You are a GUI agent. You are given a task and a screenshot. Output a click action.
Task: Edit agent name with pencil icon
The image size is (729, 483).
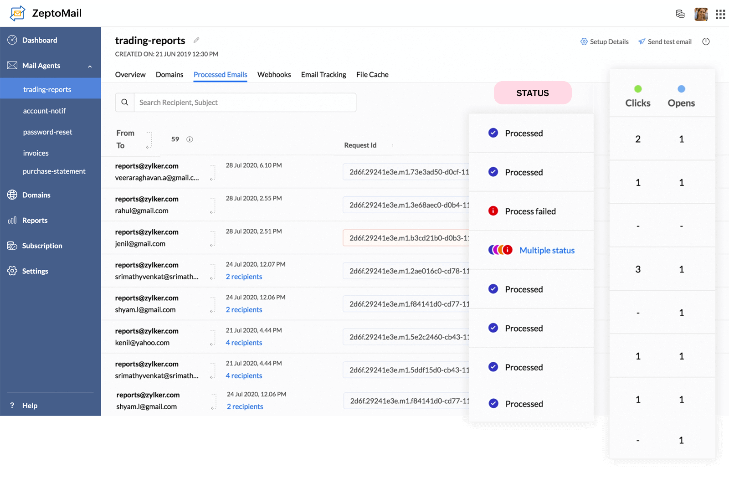click(x=196, y=40)
